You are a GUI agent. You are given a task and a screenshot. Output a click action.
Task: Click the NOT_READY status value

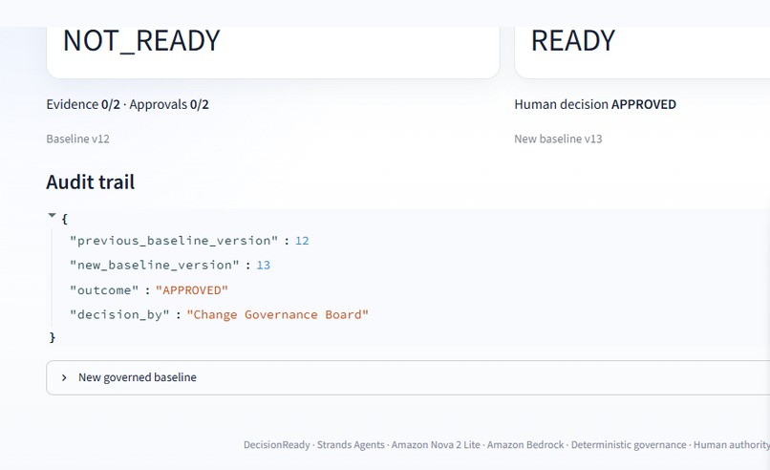(x=141, y=41)
